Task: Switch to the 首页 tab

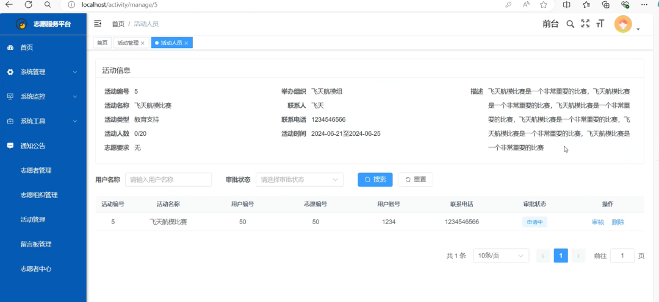Action: [102, 43]
